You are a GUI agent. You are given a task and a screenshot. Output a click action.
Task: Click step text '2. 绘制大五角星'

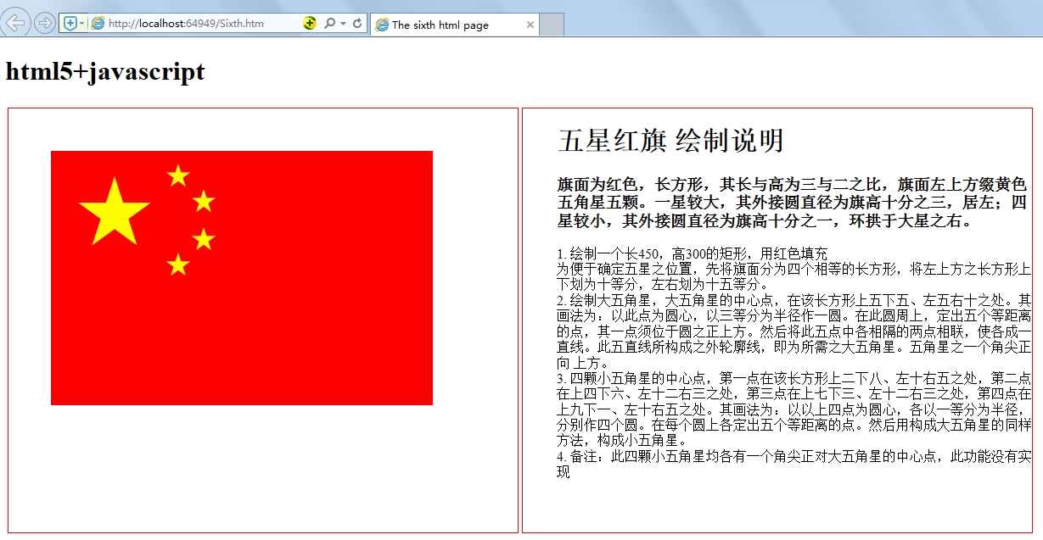(794, 331)
